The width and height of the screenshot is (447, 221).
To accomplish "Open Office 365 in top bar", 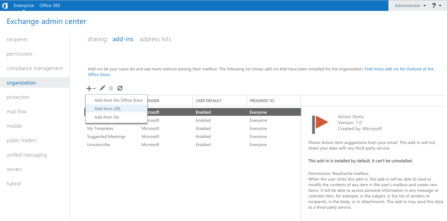I will tap(50, 6).
